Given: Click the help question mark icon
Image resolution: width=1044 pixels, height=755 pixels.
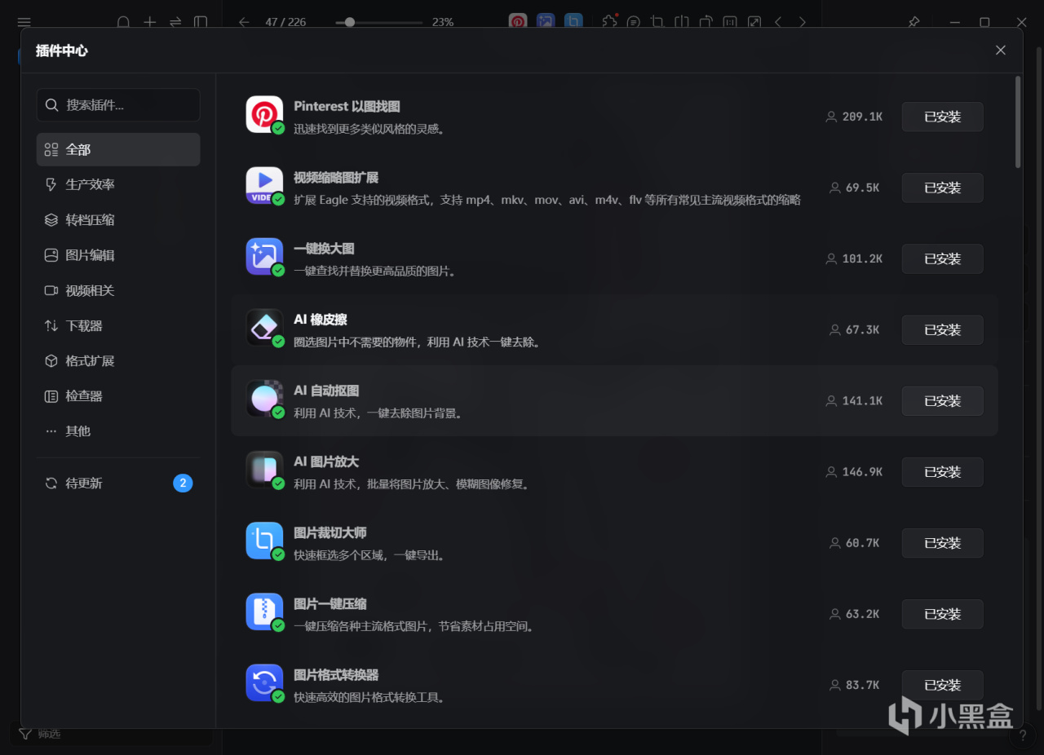Looking at the screenshot, I should click(x=1022, y=736).
